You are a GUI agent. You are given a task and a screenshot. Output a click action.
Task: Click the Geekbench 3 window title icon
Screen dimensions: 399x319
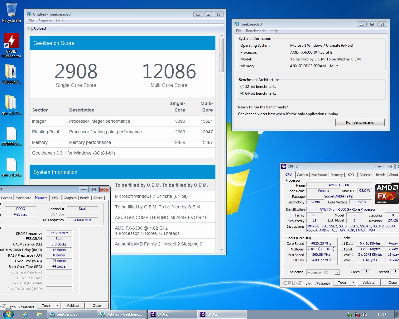(237, 24)
